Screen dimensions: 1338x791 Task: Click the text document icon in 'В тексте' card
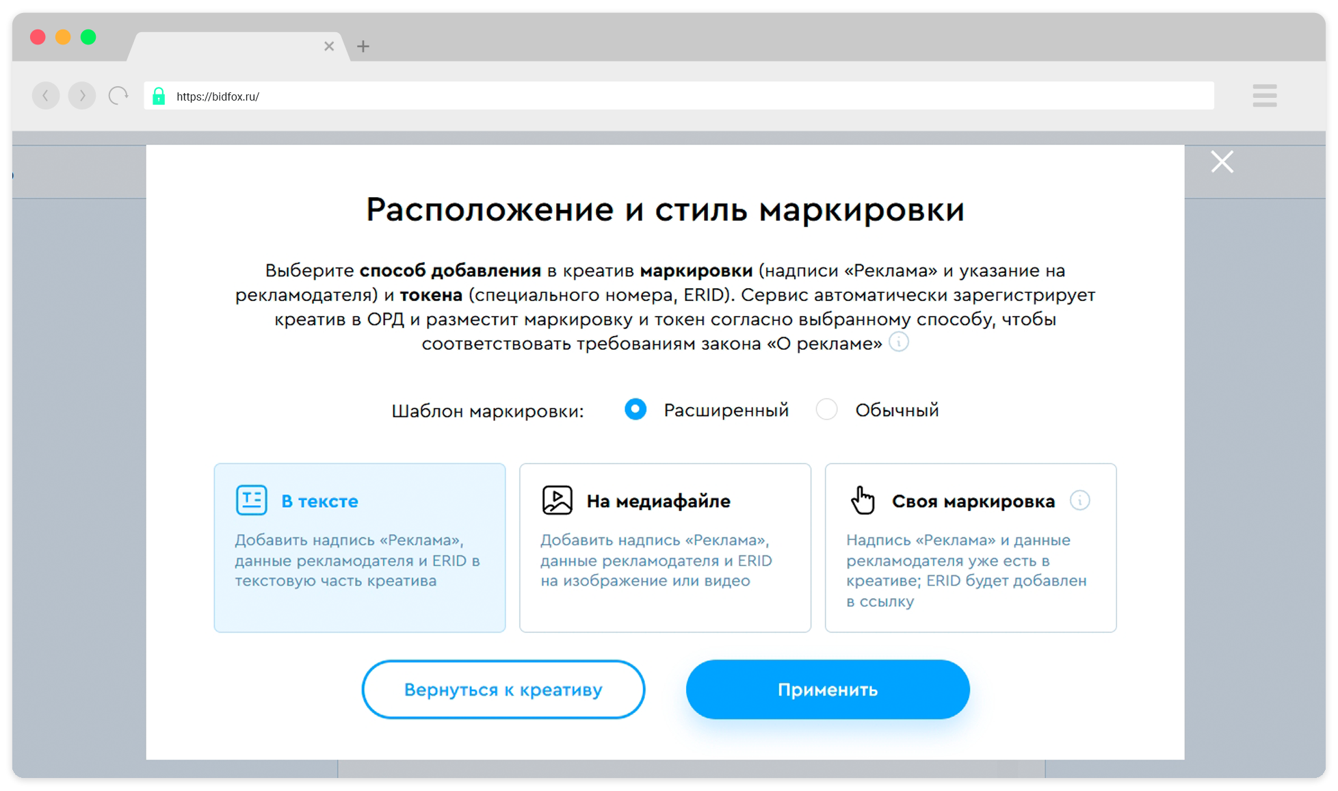(x=251, y=500)
